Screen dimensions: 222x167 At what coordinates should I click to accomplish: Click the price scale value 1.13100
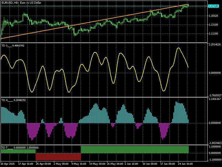[x=213, y=25]
